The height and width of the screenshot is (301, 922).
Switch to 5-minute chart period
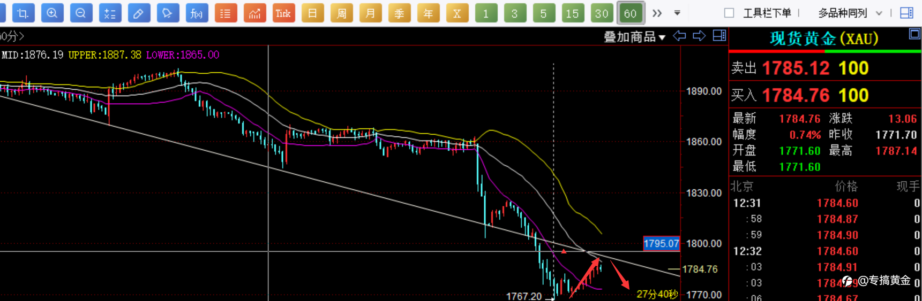[x=544, y=13]
